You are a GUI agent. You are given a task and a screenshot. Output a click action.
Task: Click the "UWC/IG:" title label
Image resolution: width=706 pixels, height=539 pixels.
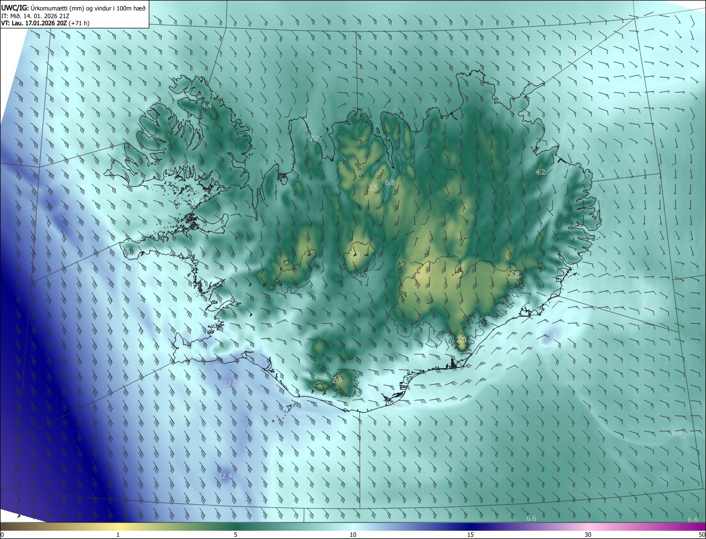click(x=15, y=7)
